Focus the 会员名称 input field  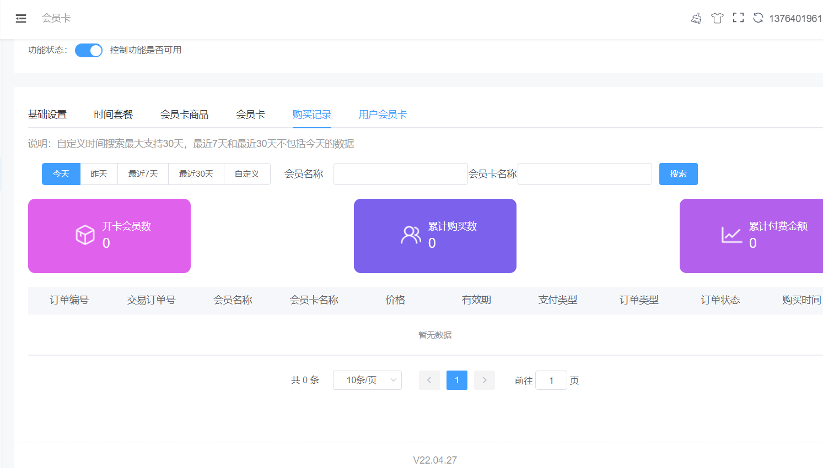(401, 174)
